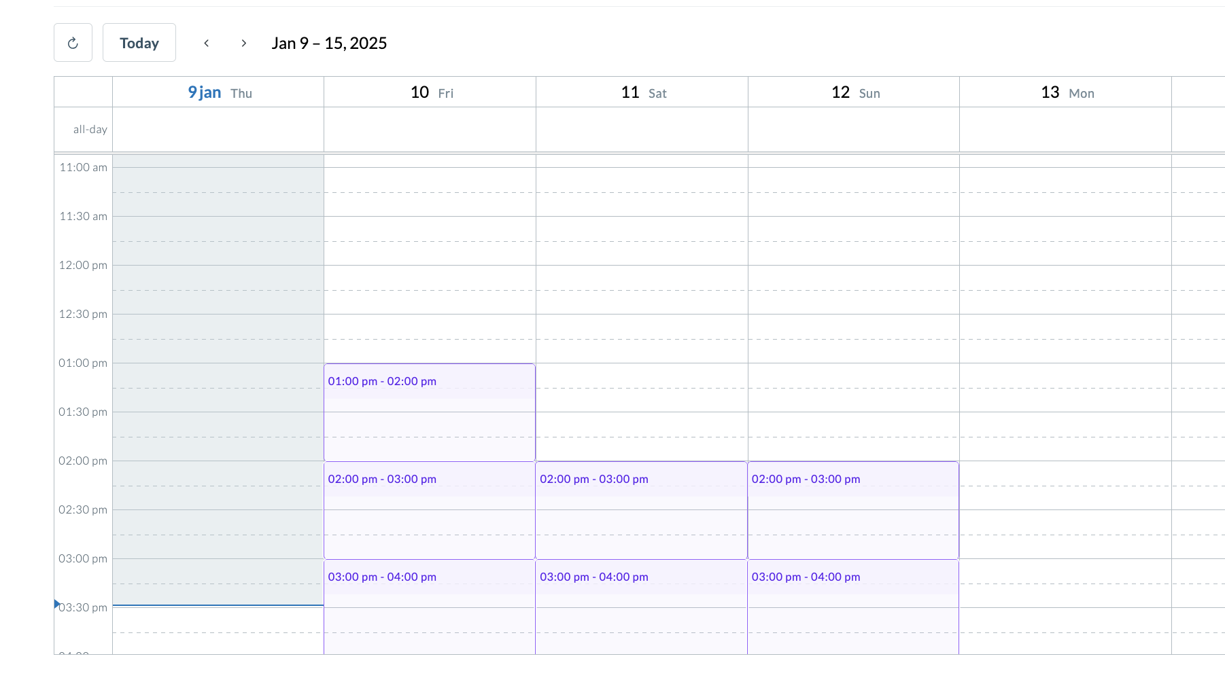Select the Monday 13 column header

point(1065,92)
